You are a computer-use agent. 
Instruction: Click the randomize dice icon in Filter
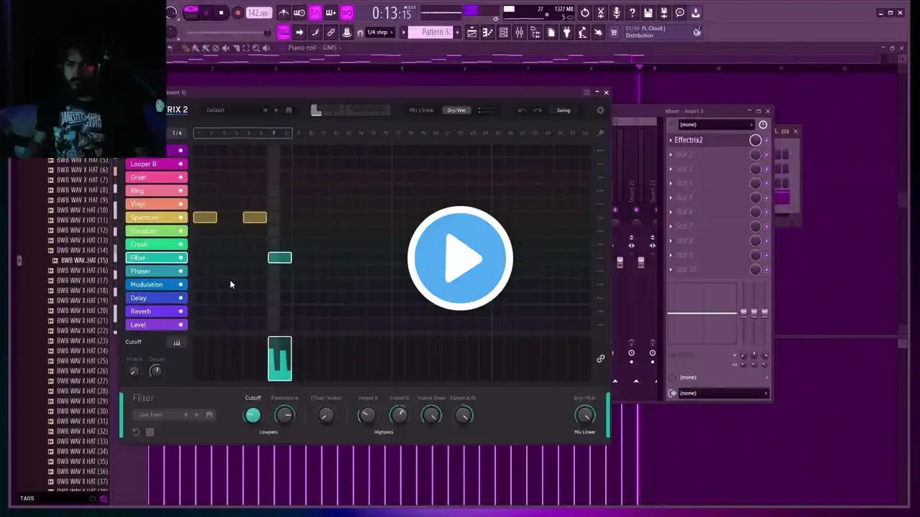coord(149,432)
